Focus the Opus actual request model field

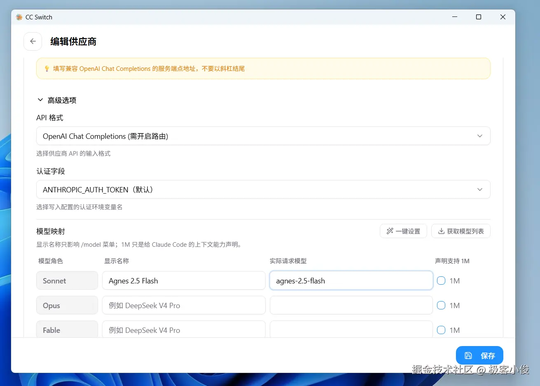351,305
